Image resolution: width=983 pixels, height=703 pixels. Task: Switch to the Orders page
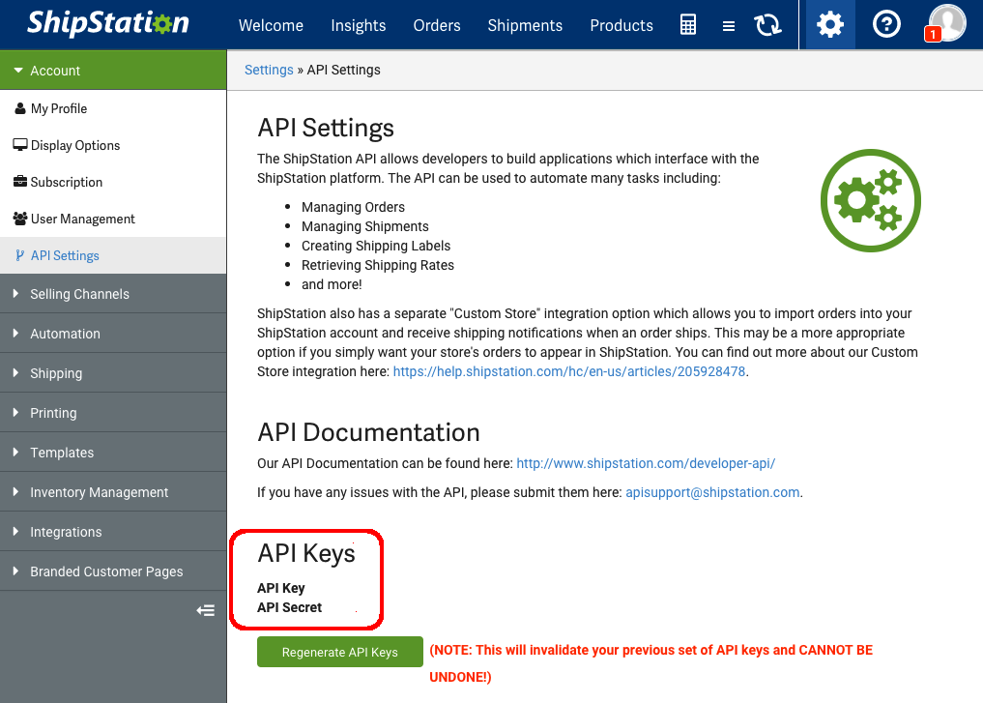click(437, 25)
